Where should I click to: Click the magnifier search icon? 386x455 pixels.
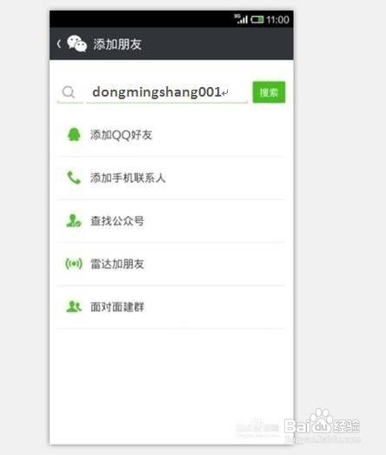[x=69, y=92]
